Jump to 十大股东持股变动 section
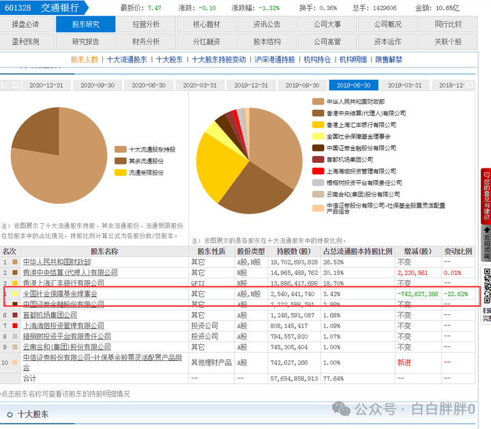Image resolution: width=491 pixels, height=429 pixels. pyautogui.click(x=219, y=59)
